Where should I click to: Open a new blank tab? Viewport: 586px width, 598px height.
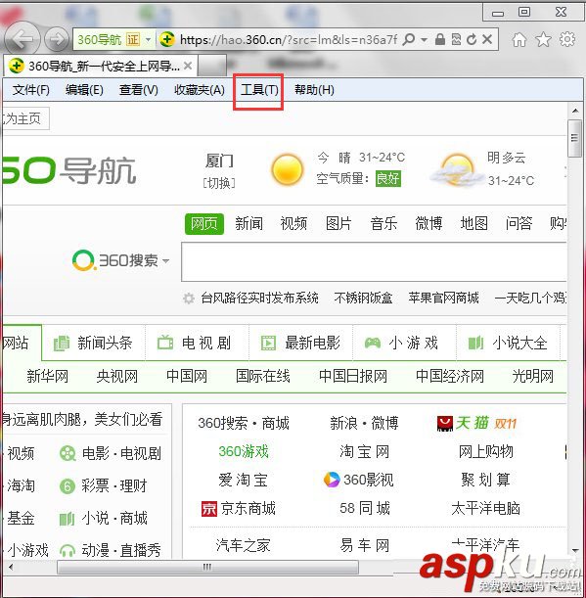pos(212,66)
